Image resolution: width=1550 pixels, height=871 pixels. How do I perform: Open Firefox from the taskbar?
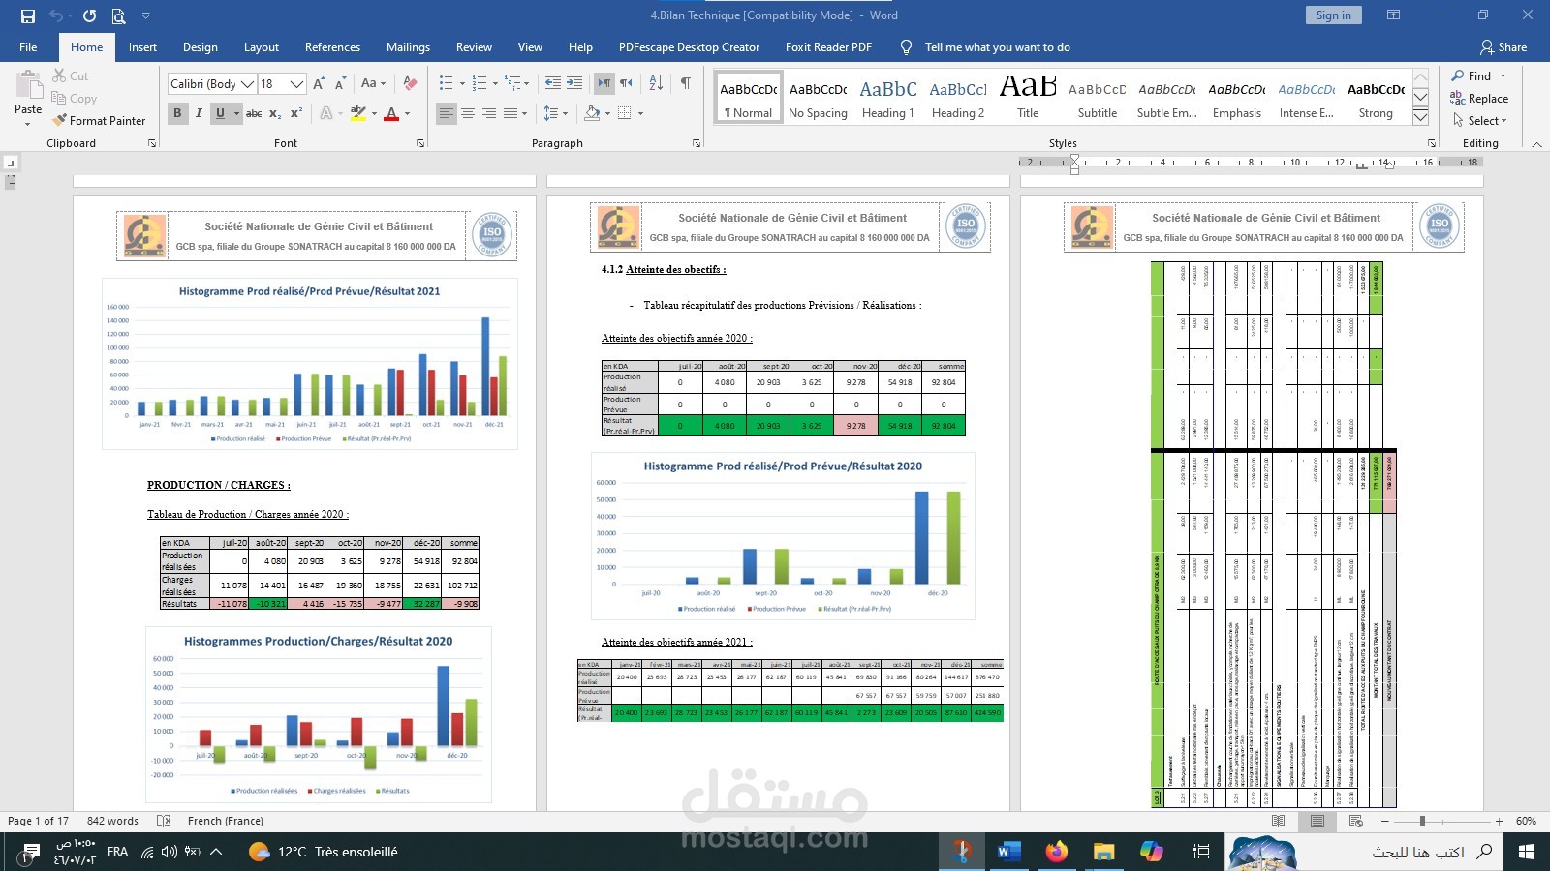click(1056, 852)
